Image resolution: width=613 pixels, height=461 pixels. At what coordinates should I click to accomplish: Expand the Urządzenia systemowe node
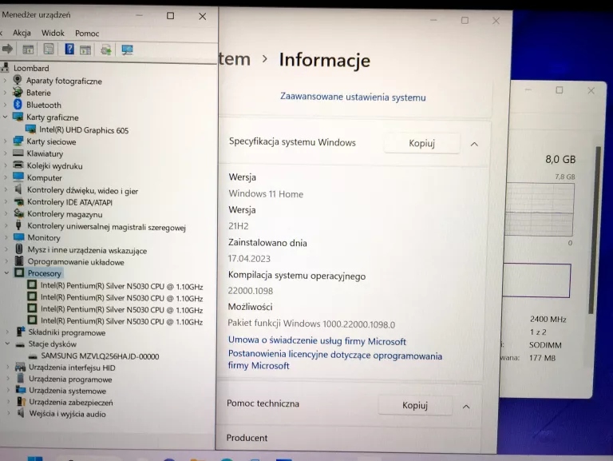(8, 390)
